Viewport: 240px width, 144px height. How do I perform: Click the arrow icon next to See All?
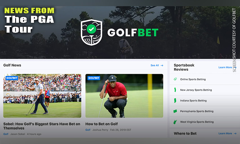(x=162, y=66)
